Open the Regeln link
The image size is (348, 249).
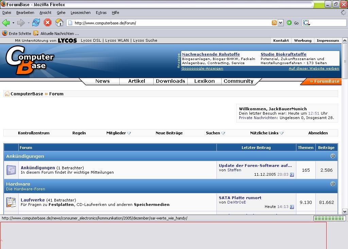click(79, 133)
